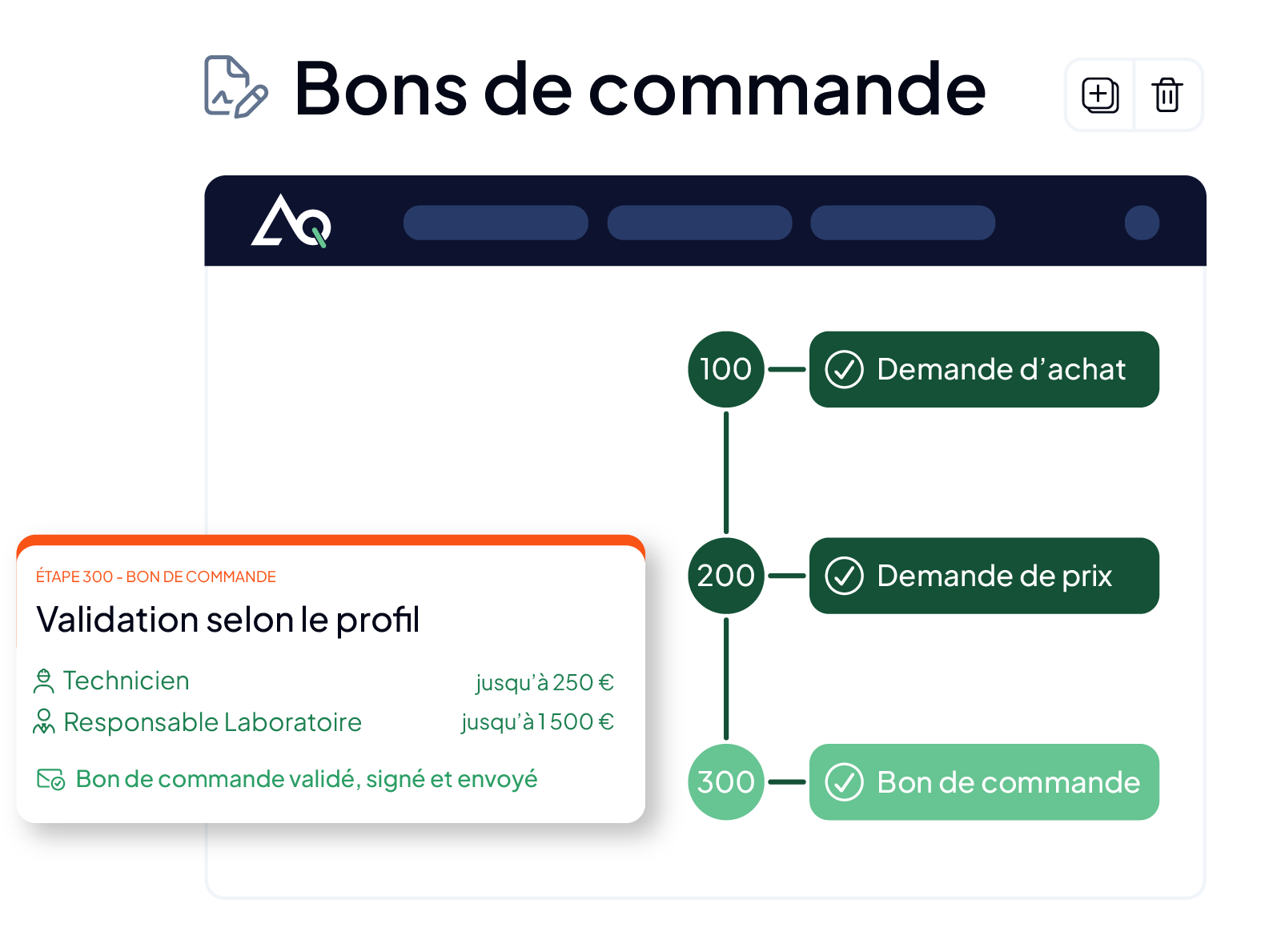Viewport: 1285px width, 948px height.
Task: Select the first navbar placeholder tab
Action: click(x=496, y=223)
